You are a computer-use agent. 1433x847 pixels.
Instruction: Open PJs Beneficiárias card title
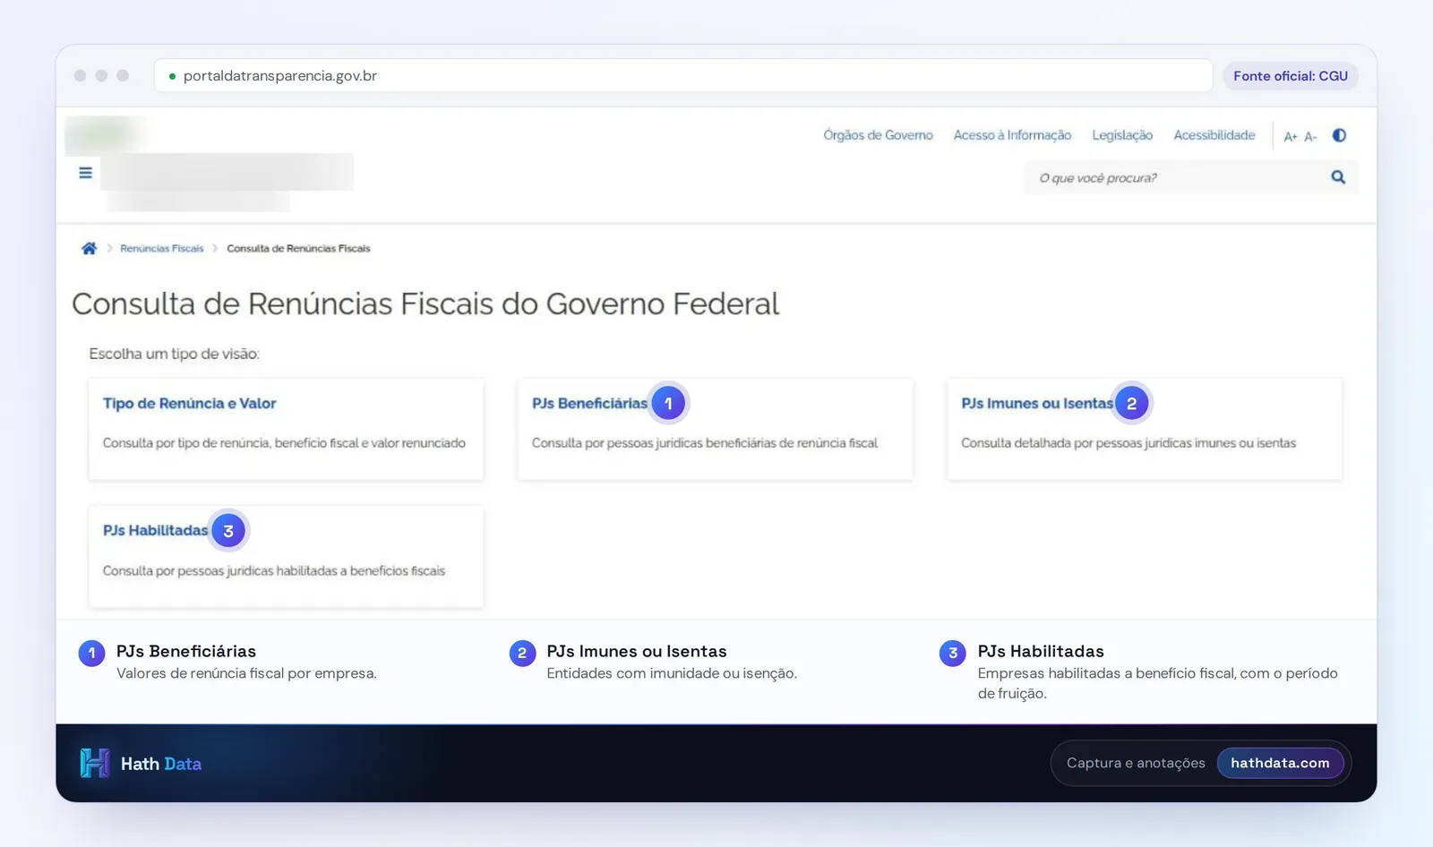[589, 403]
